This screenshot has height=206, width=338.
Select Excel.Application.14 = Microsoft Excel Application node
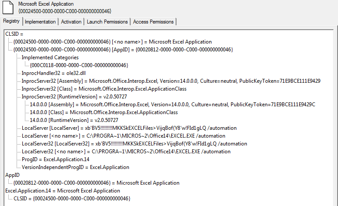tap(62, 191)
